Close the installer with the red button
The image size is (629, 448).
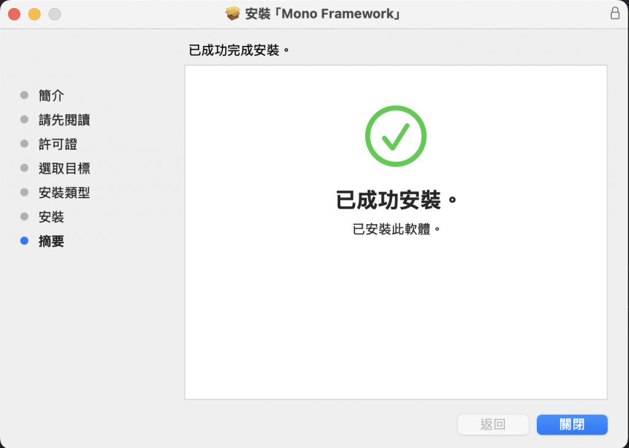click(15, 14)
